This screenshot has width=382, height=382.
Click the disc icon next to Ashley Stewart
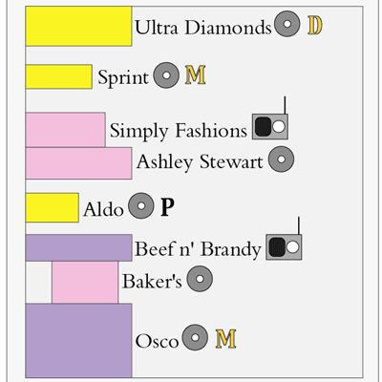[x=281, y=159]
